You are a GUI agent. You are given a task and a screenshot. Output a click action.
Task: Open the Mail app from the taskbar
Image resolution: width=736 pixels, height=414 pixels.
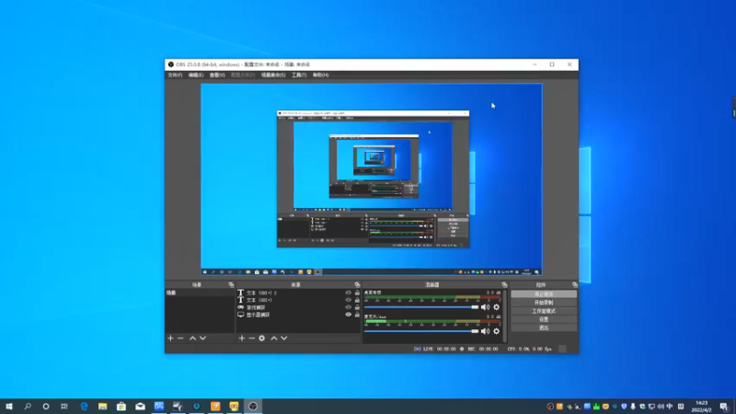coord(141,406)
